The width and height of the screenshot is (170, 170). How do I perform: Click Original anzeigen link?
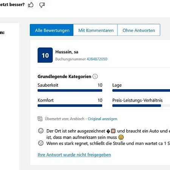tap(102, 119)
